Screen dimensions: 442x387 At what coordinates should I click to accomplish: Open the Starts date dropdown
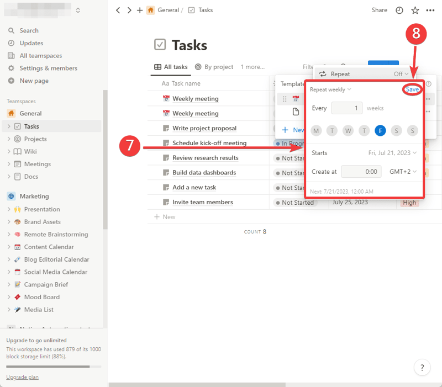pyautogui.click(x=392, y=153)
